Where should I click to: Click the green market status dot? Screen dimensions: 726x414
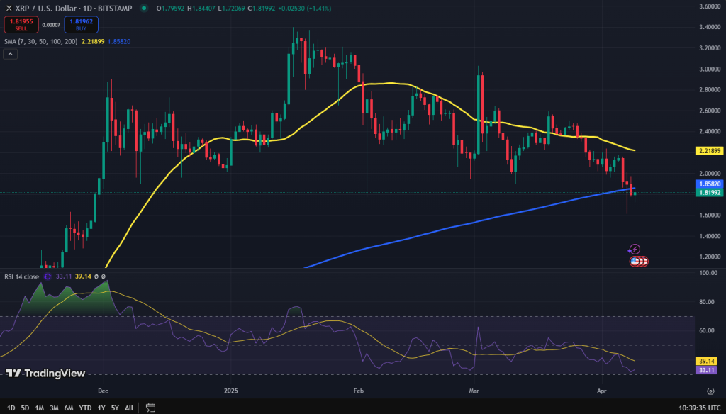tap(144, 8)
